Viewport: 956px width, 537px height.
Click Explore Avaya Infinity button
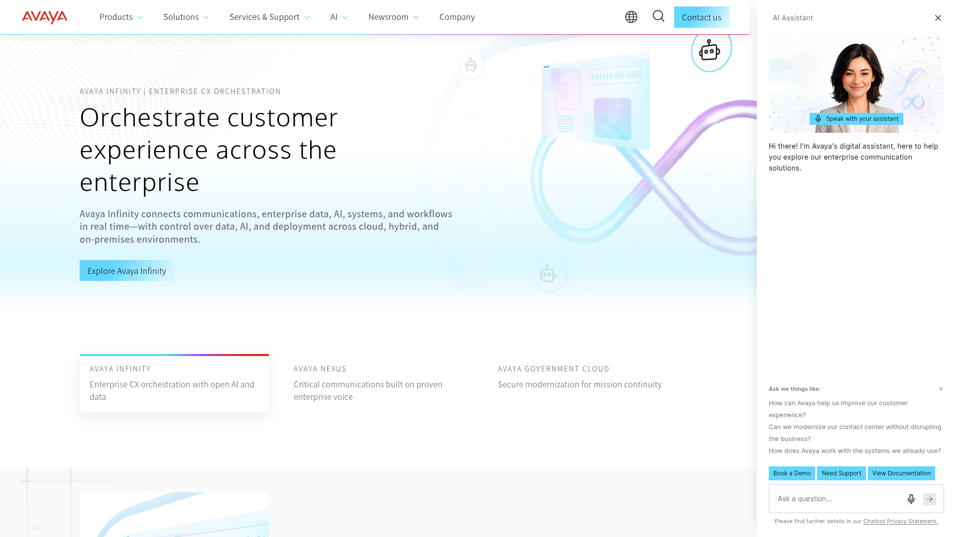[x=127, y=270]
